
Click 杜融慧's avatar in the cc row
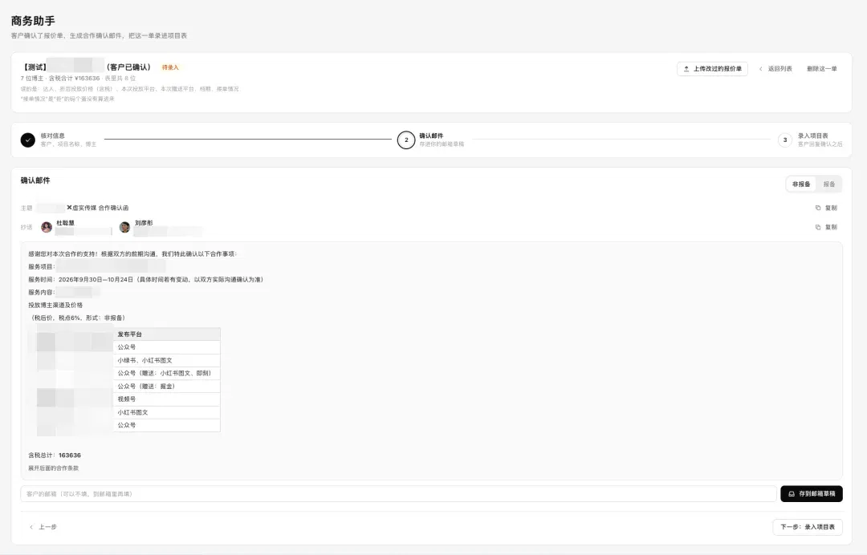point(47,227)
